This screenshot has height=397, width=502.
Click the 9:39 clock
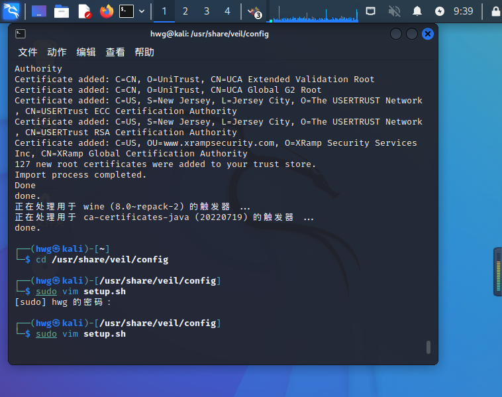pyautogui.click(x=463, y=11)
